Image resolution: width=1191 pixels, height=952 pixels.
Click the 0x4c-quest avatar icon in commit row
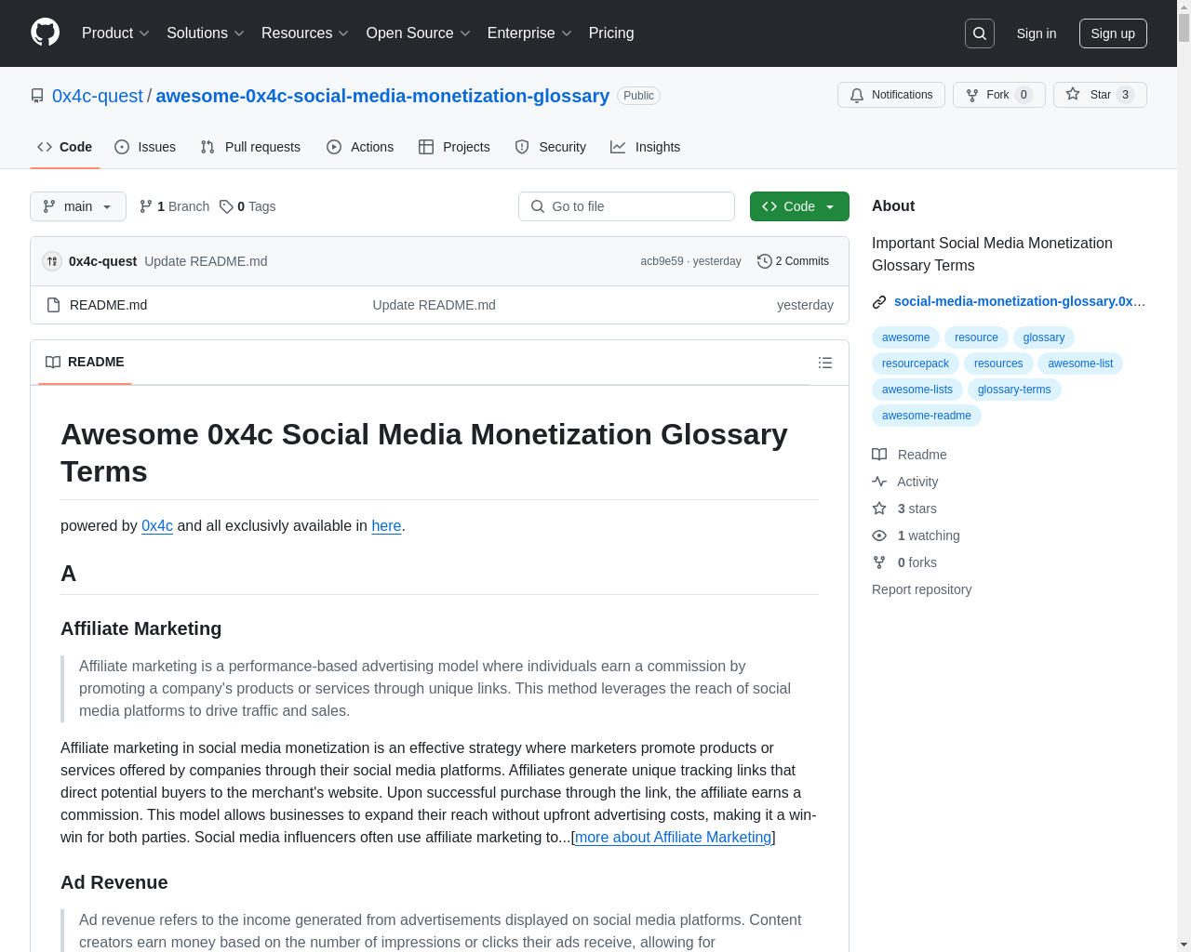pyautogui.click(x=52, y=261)
